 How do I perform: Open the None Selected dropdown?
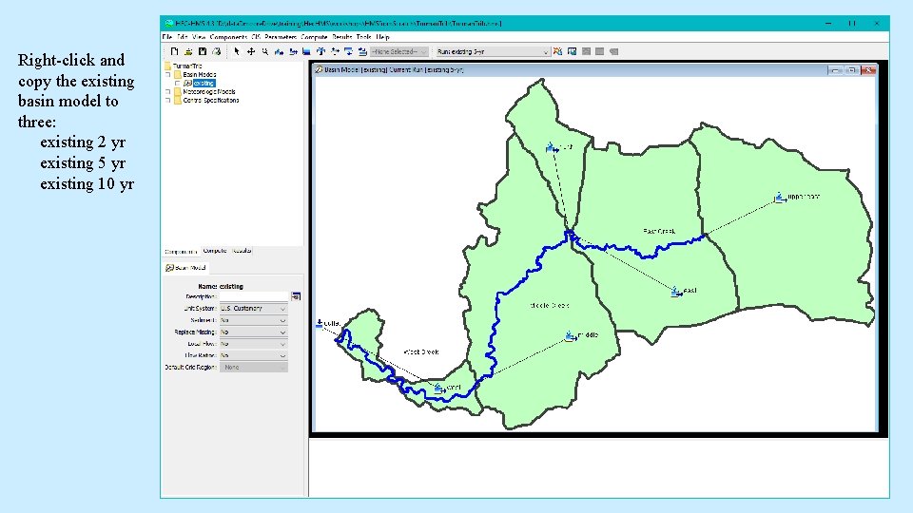coord(399,51)
